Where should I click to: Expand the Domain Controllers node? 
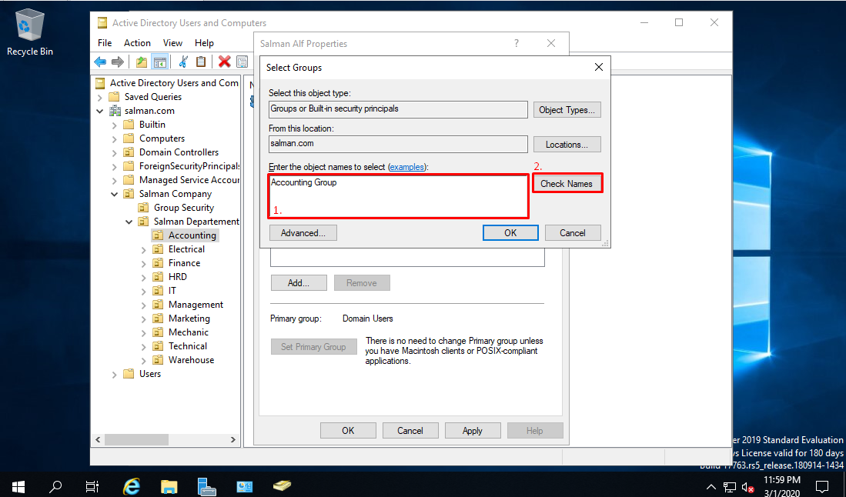coord(115,153)
